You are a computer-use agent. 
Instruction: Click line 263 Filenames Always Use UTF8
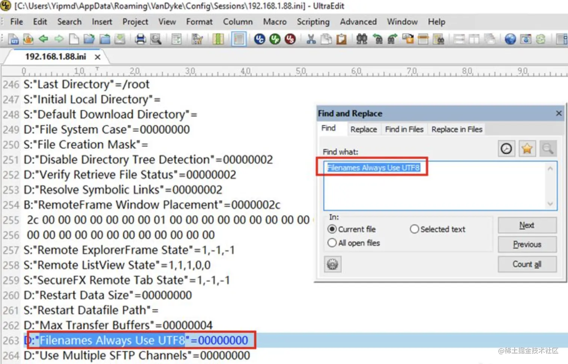click(136, 340)
